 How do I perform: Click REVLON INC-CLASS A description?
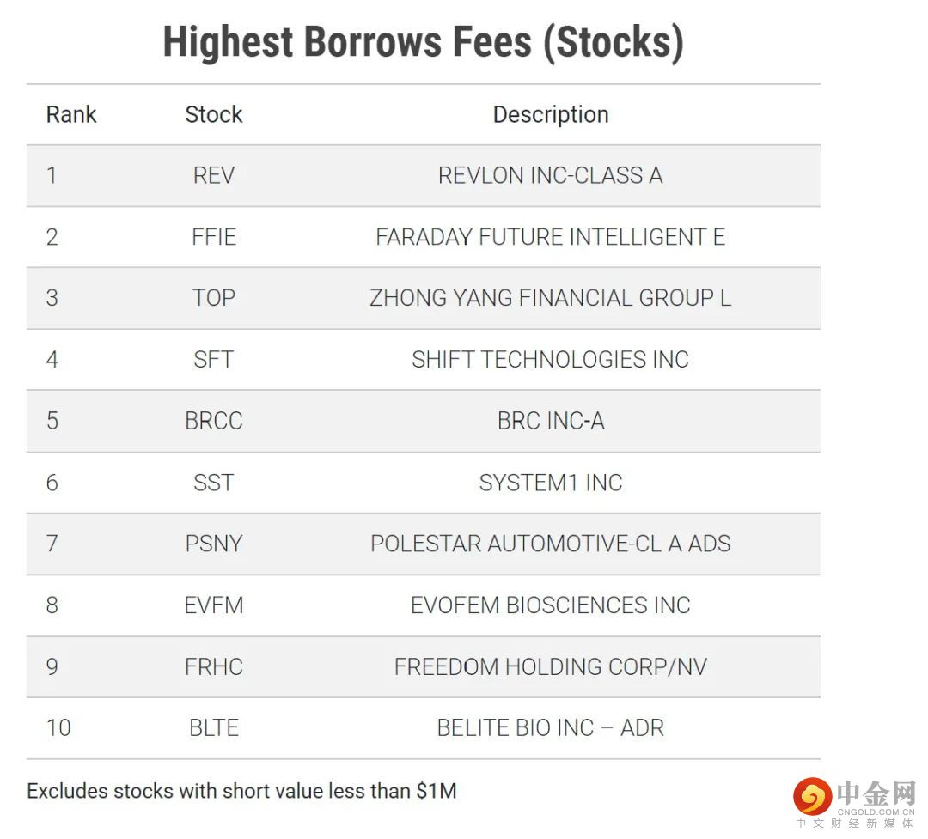point(550,175)
